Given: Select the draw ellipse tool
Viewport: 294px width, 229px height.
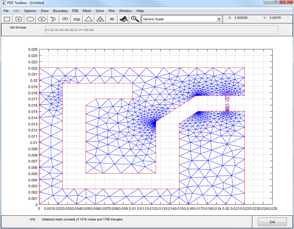Looking at the screenshot, I should [x=31, y=19].
